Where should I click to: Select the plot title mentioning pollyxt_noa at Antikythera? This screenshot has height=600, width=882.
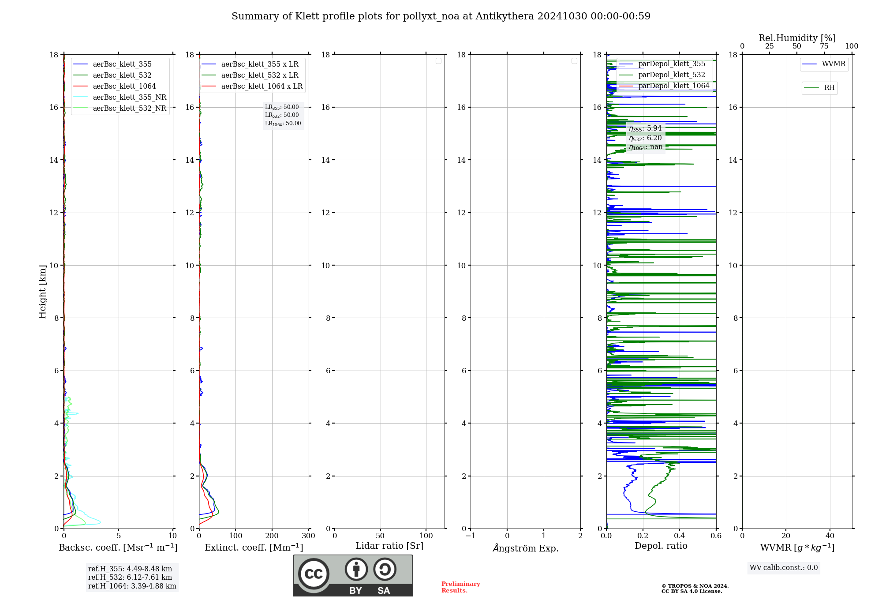click(441, 16)
